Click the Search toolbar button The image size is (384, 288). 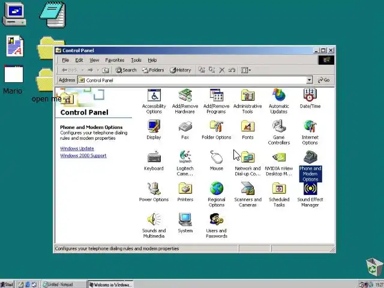point(126,70)
